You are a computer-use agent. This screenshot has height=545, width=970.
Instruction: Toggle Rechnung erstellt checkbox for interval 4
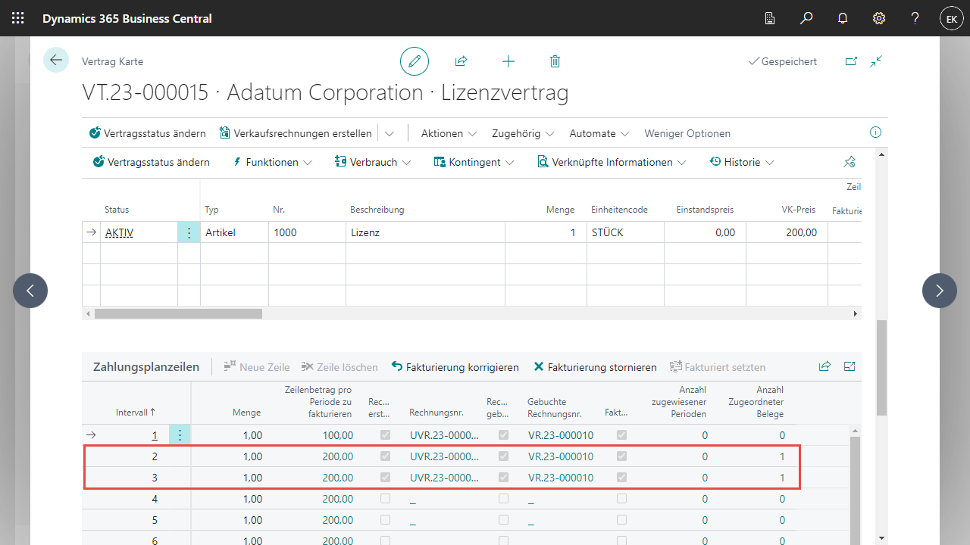pyautogui.click(x=385, y=499)
